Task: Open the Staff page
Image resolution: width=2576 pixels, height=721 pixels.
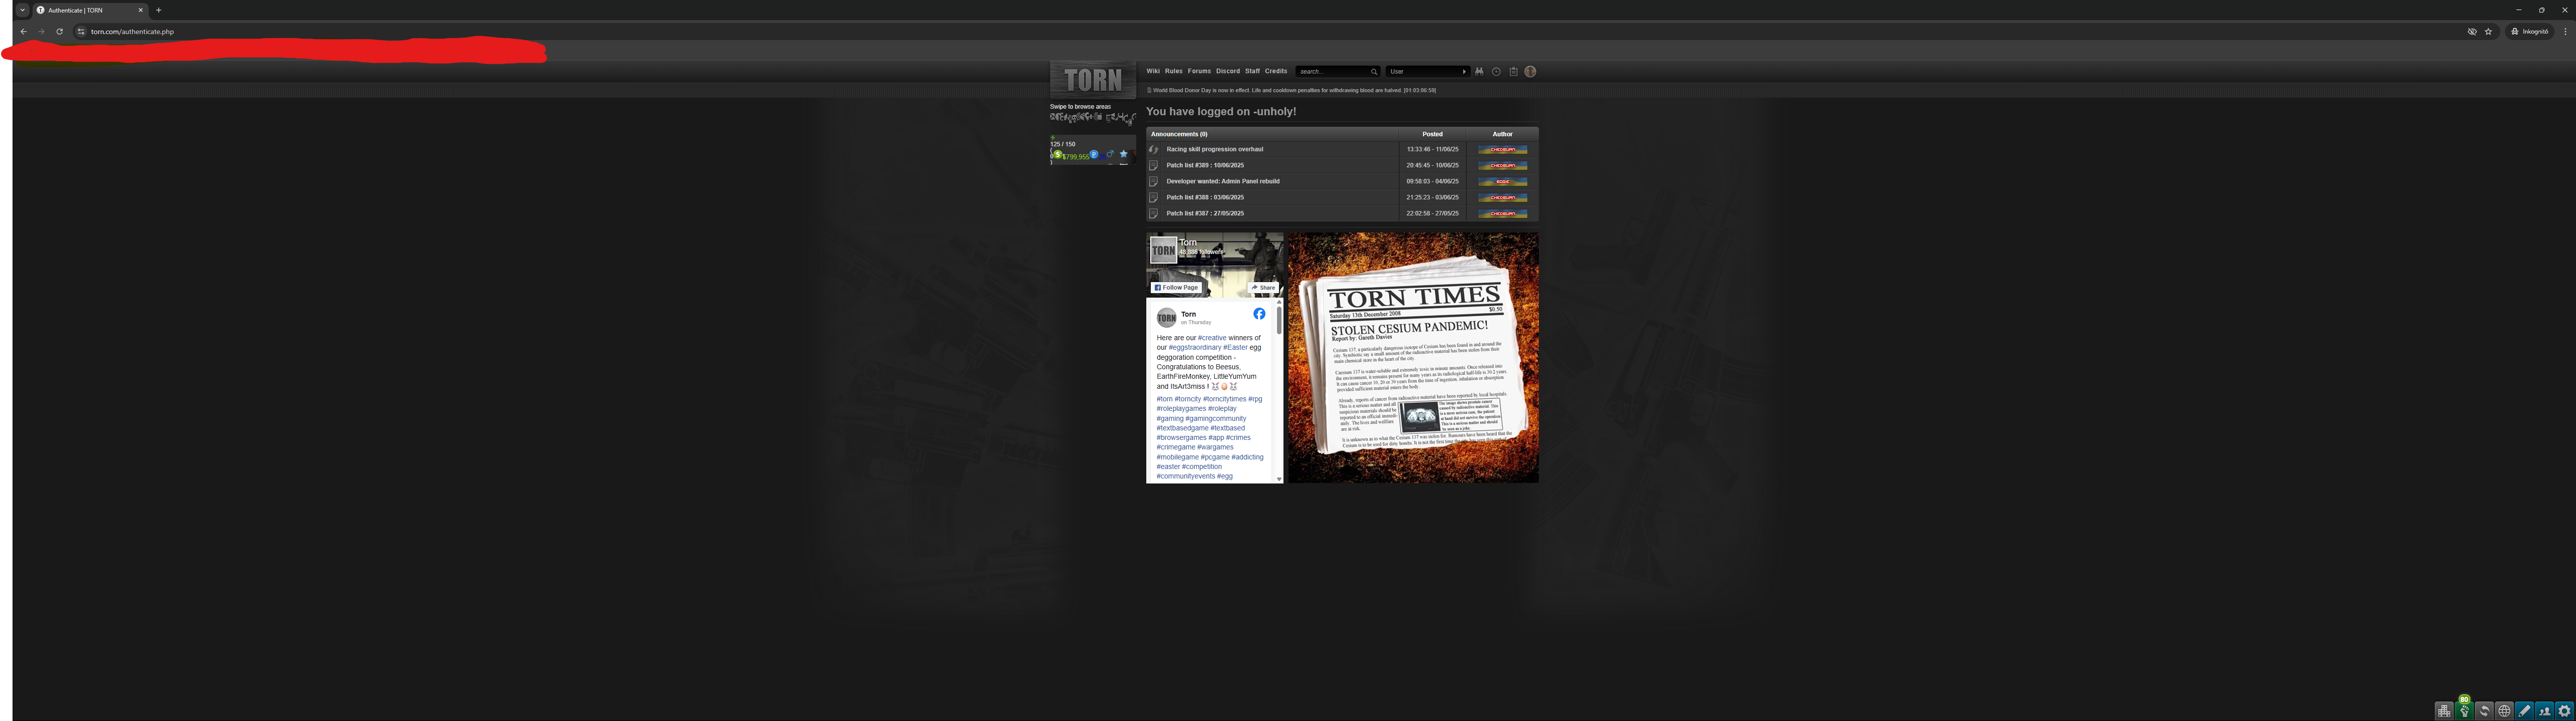Action: tap(1252, 71)
